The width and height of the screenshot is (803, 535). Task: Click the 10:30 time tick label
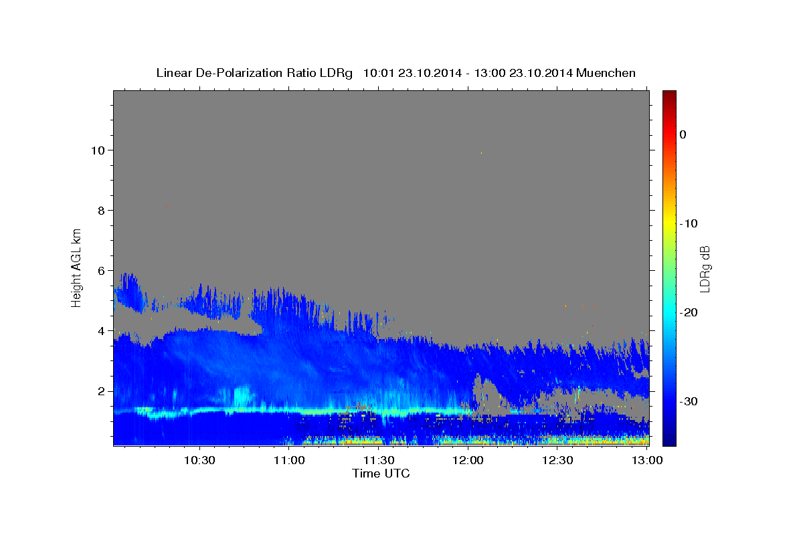pos(199,460)
